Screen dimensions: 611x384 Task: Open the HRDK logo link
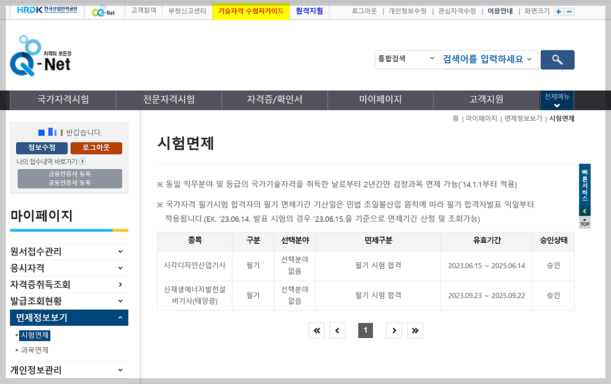tap(47, 10)
